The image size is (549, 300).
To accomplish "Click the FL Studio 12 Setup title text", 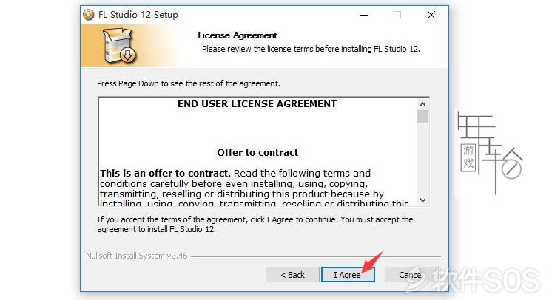I will tap(138, 15).
